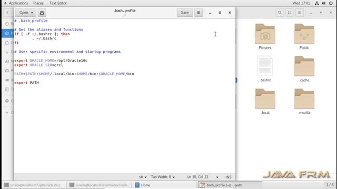Click the '. ~/.bashrc' source line

click(x=44, y=38)
